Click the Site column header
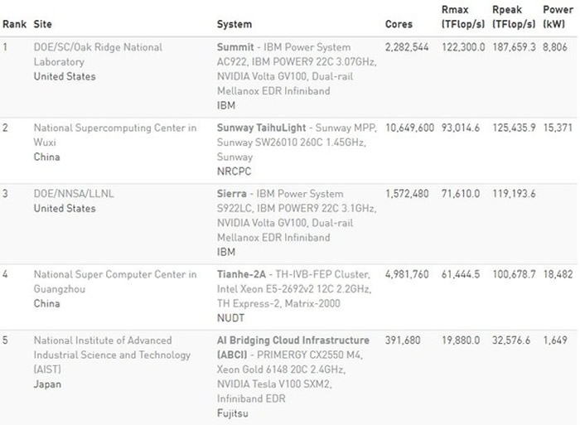 pyautogui.click(x=42, y=24)
